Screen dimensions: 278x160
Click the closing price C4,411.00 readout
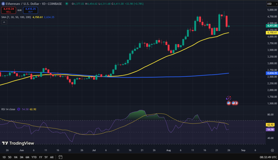(x=118, y=4)
